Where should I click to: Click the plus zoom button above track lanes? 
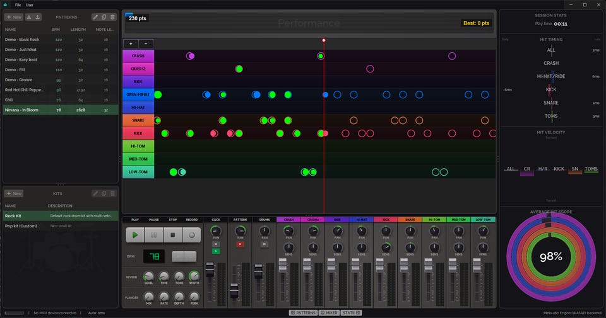[131, 44]
